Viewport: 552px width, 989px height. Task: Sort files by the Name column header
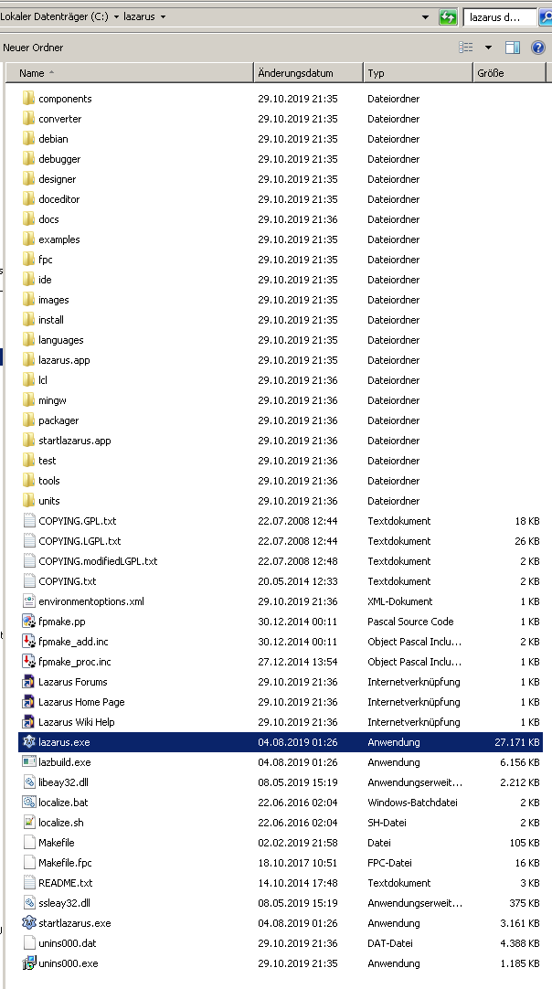128,73
